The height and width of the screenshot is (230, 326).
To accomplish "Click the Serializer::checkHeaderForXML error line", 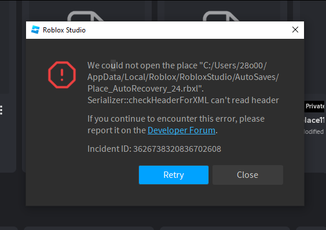I will tap(183, 100).
